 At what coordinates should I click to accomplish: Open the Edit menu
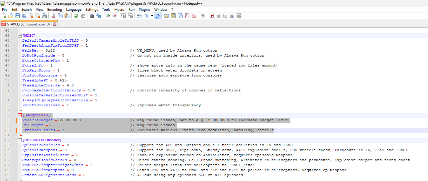[x=14, y=10]
